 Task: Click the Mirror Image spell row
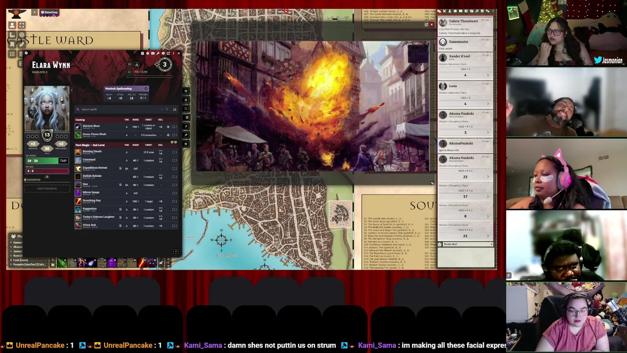pyautogui.click(x=126, y=193)
